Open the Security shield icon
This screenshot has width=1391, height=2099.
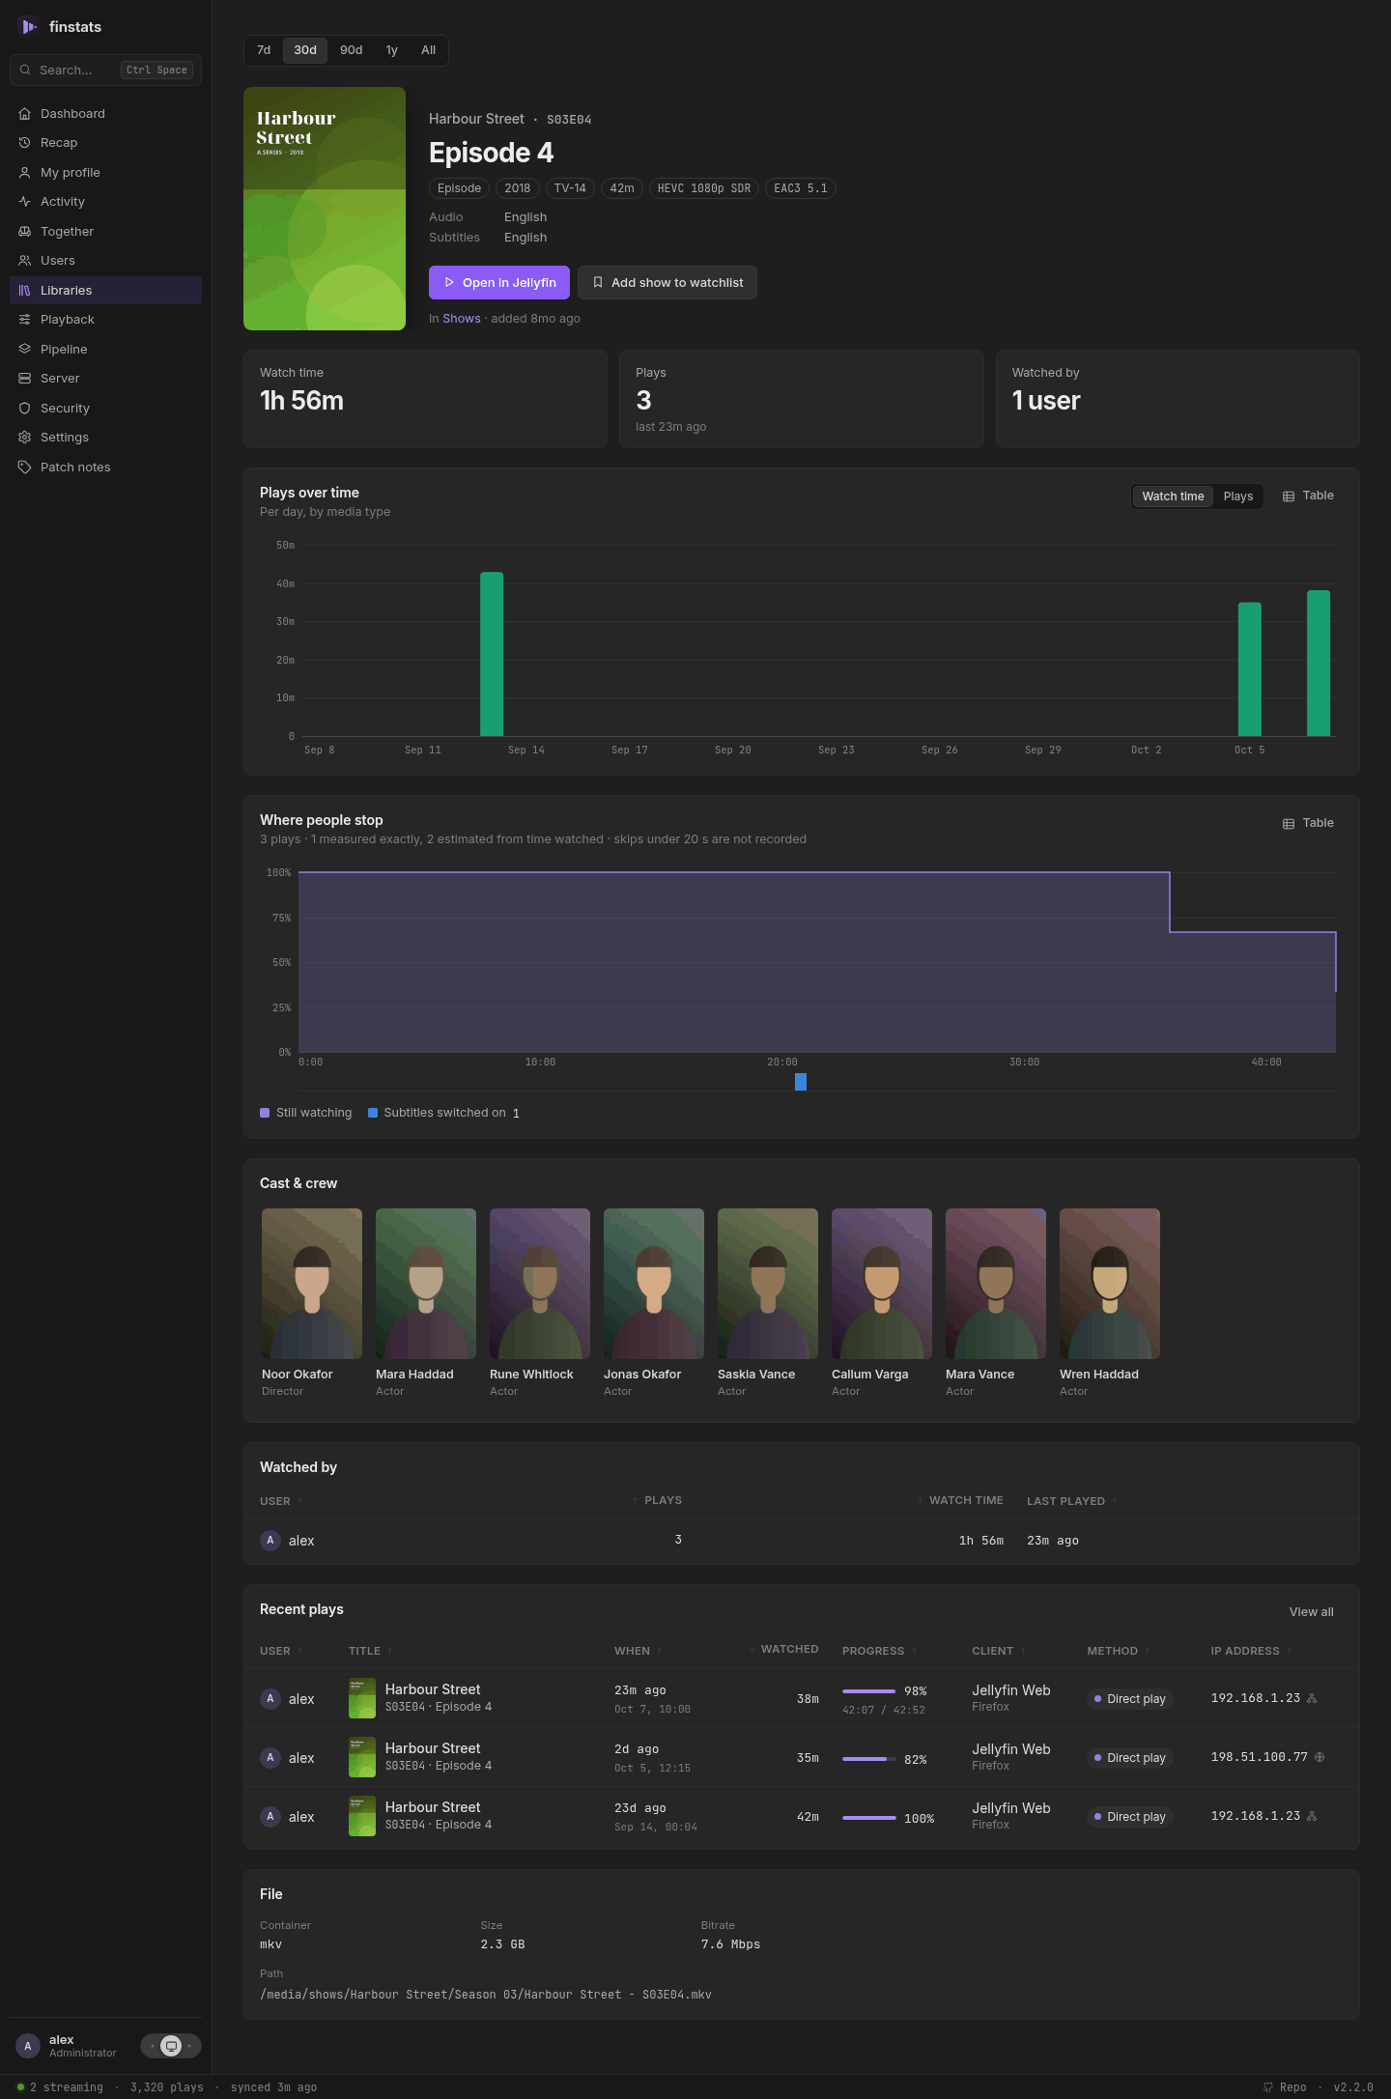point(25,408)
